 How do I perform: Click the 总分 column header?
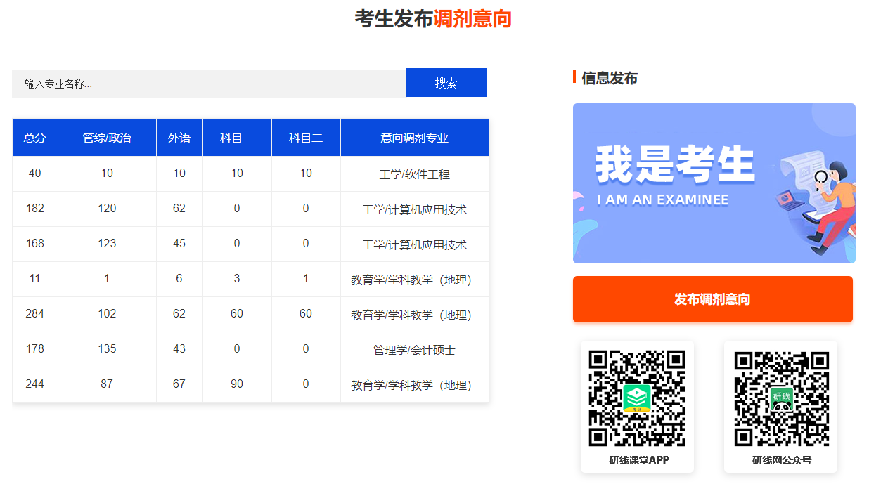[34, 138]
